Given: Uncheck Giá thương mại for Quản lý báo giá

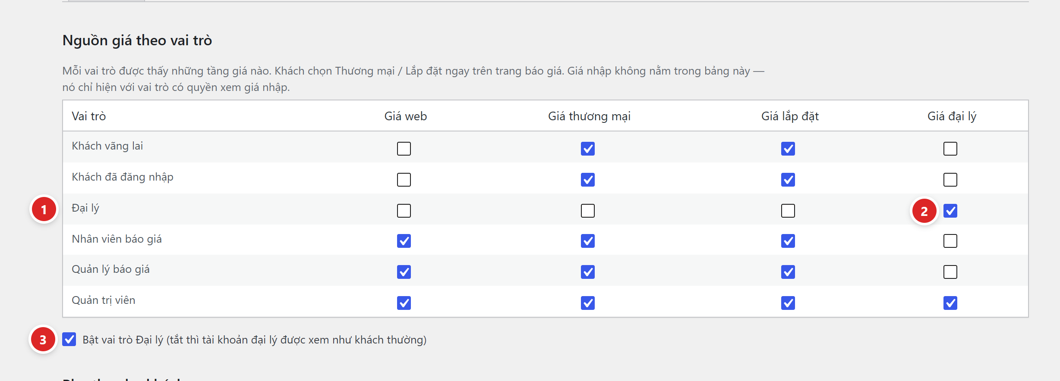Looking at the screenshot, I should 588,272.
